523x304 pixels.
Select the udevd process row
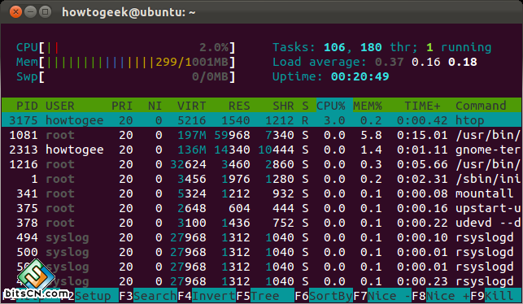pos(262,223)
